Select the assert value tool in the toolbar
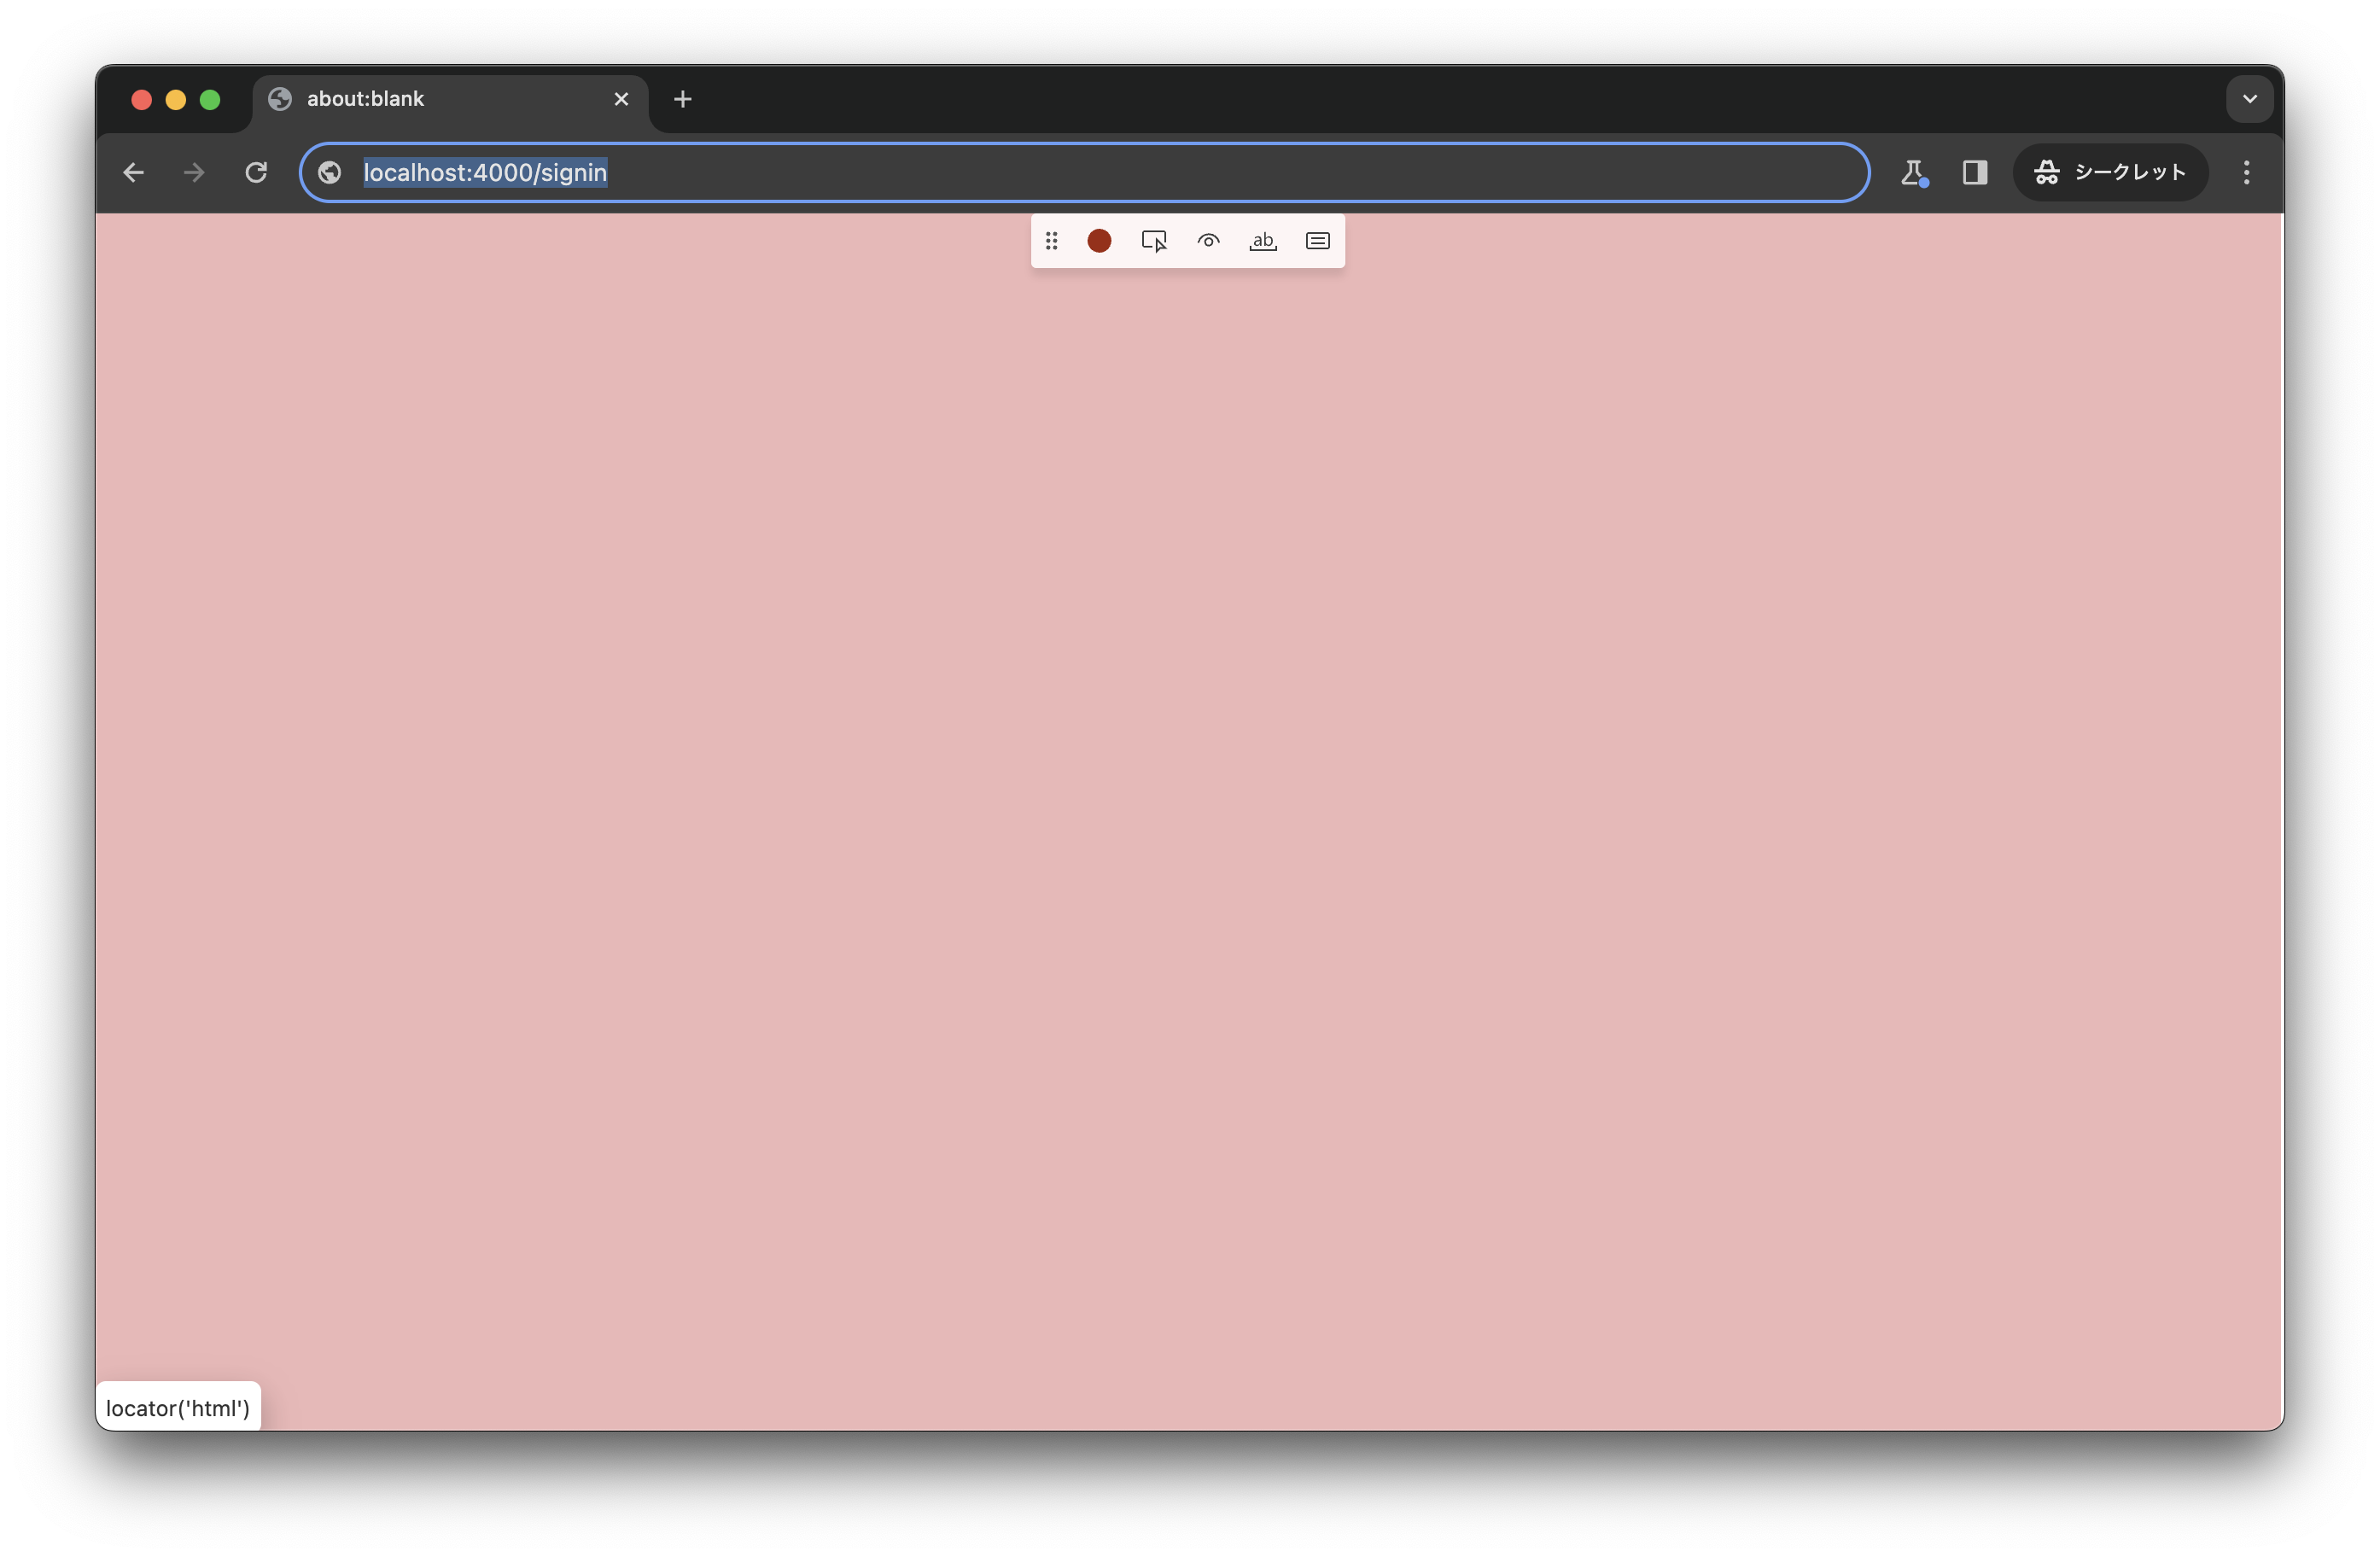Viewport: 2380px width, 1557px height. point(1317,241)
